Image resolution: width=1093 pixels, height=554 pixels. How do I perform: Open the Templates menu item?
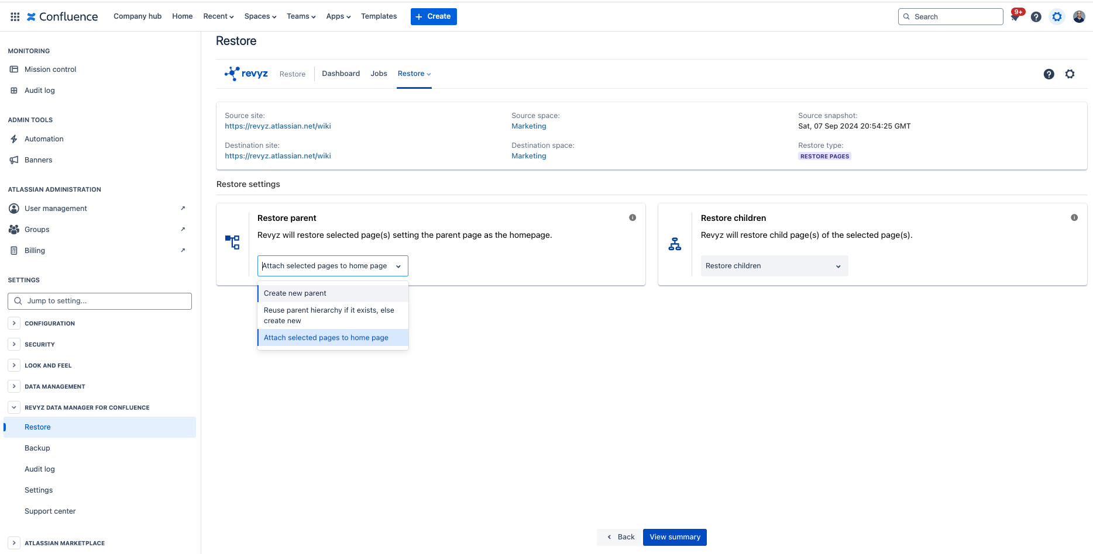tap(379, 16)
